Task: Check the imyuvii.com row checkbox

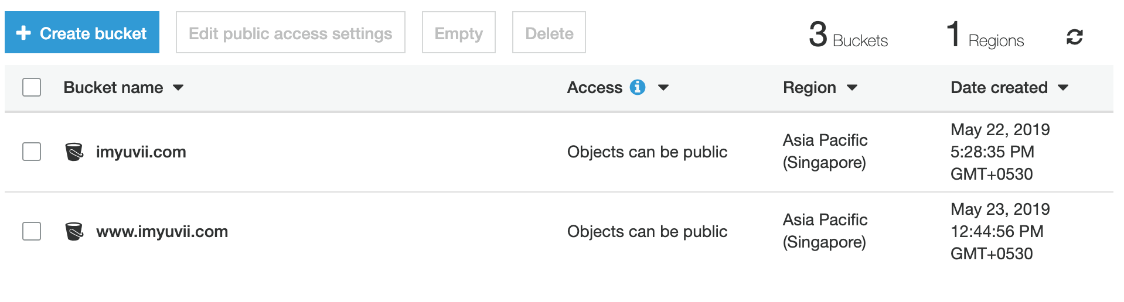Action: coord(32,152)
